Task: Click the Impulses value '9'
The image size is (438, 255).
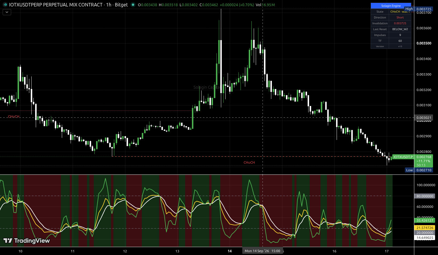Action: tap(400, 35)
